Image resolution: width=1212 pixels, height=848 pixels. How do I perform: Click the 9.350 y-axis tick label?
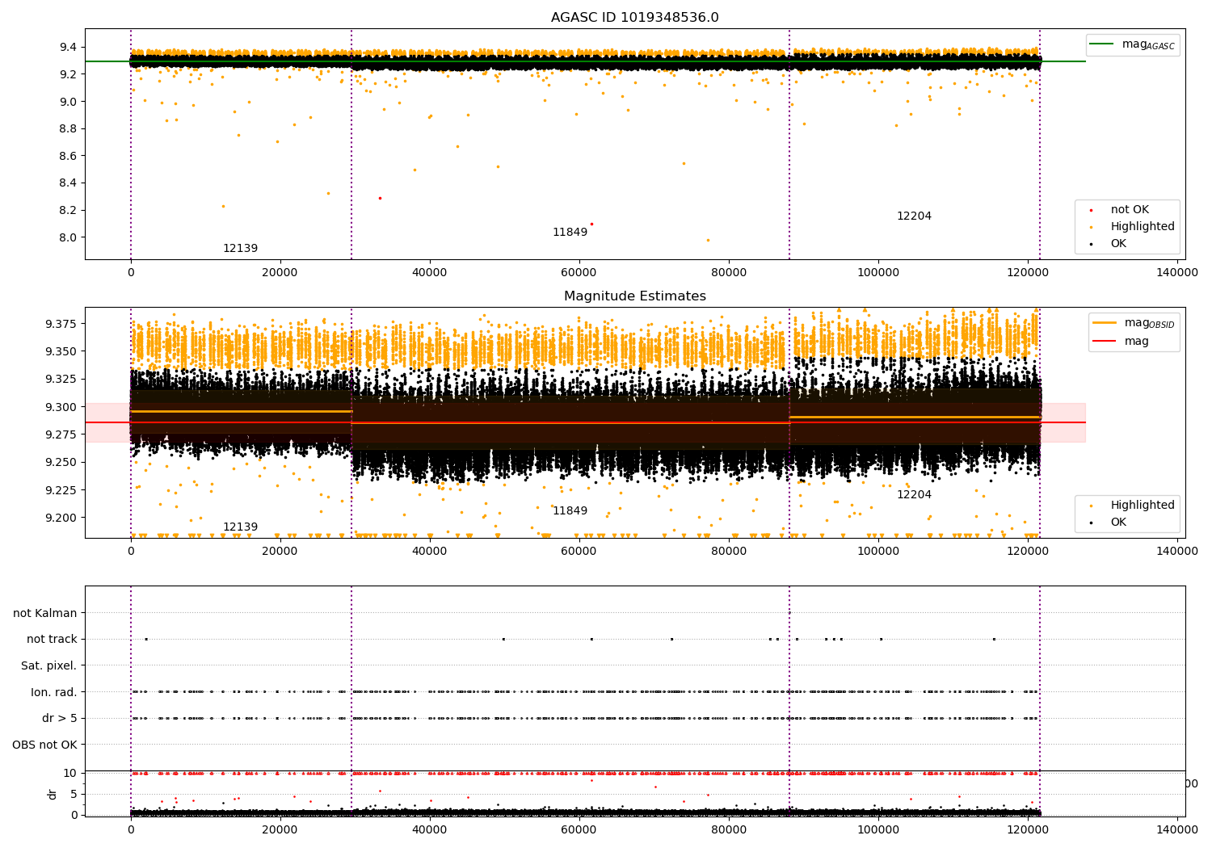[x=60, y=351]
